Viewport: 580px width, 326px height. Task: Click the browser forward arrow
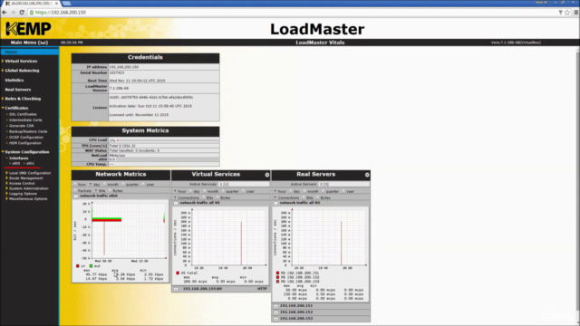pyautogui.click(x=13, y=12)
